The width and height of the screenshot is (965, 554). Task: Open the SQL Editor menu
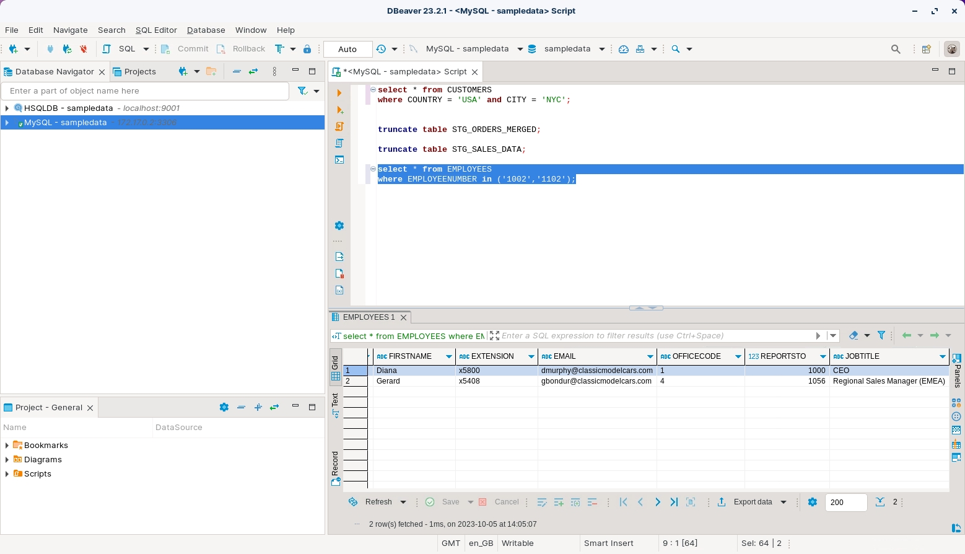click(156, 30)
